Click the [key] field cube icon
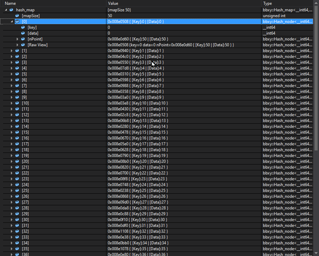The width and height of the screenshot is (319, 256). pyautogui.click(x=23, y=27)
